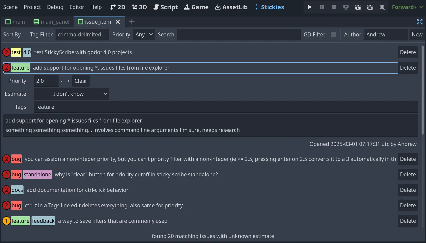Click the Opened 2025-03-01 timestamp text
Screen dimensions: 426x243
click(363, 144)
